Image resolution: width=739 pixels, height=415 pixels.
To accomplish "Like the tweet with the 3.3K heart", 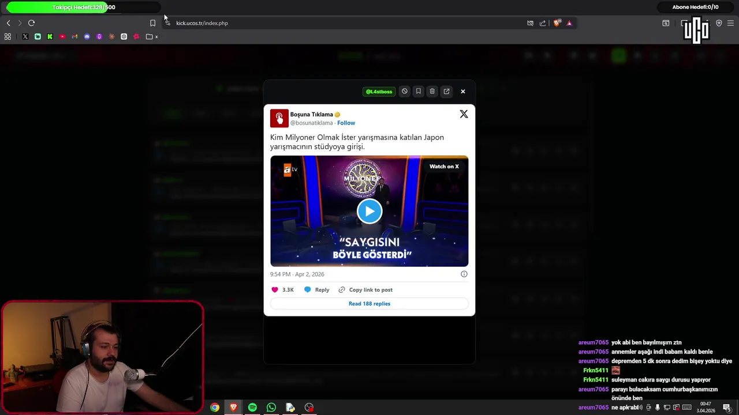I will (x=282, y=290).
